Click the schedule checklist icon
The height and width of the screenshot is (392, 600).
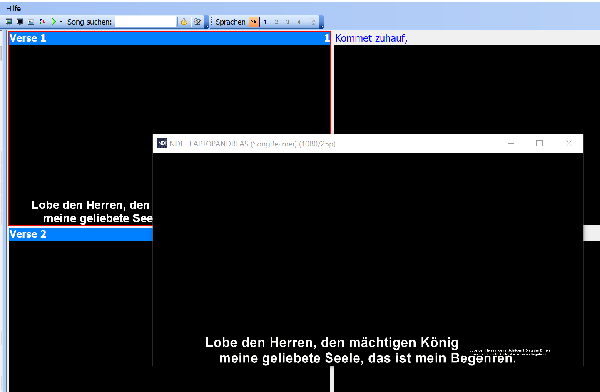[197, 22]
